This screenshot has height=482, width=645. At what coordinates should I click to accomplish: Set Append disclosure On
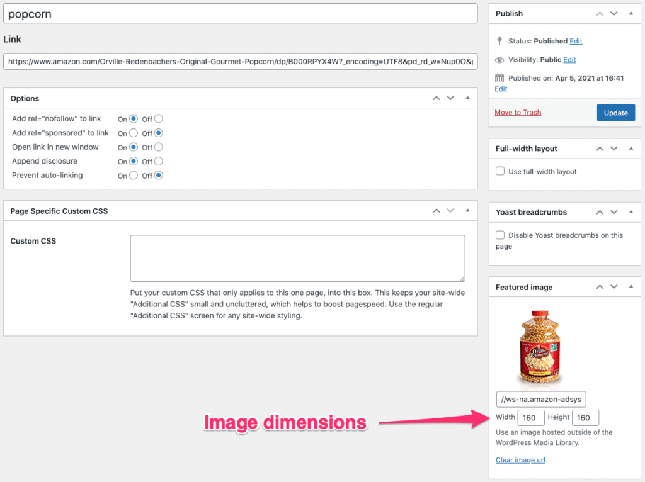(x=134, y=161)
